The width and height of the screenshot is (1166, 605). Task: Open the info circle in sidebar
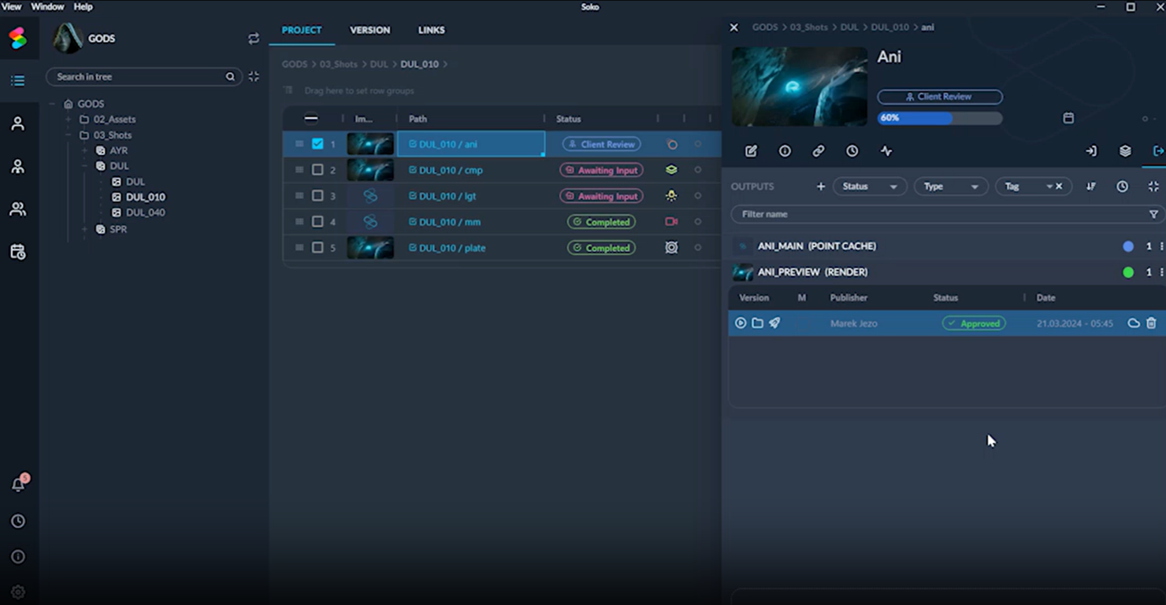pyautogui.click(x=17, y=556)
